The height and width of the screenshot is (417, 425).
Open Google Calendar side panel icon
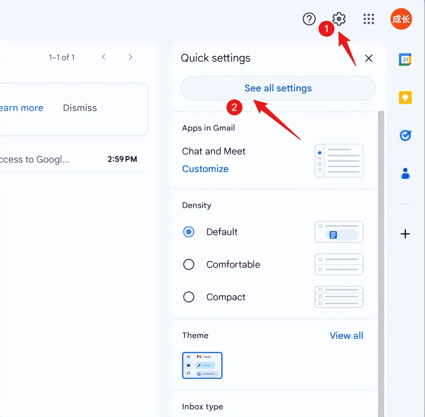click(405, 60)
